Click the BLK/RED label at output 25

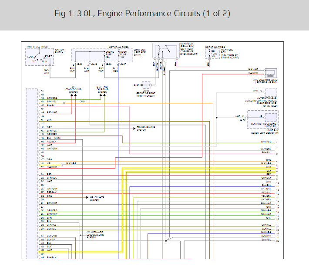tap(266, 240)
